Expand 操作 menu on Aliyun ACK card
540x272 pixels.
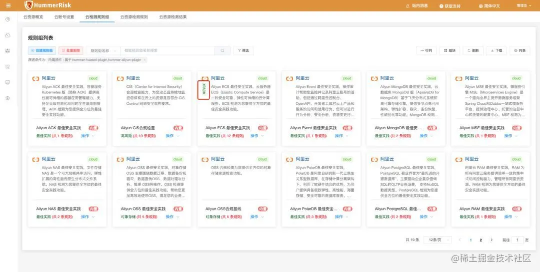[88, 136]
